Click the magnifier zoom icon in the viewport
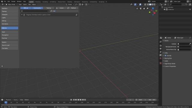Image resolution: width=192 pixels, height=108 pixels. click(x=147, y=8)
